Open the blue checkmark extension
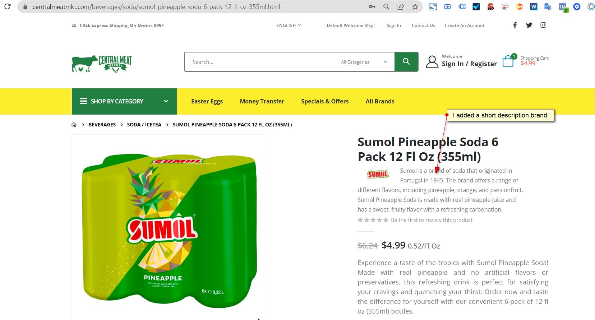This screenshot has height=320, width=595. tap(476, 6)
